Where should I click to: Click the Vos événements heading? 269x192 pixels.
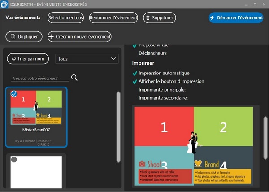coord(23,17)
